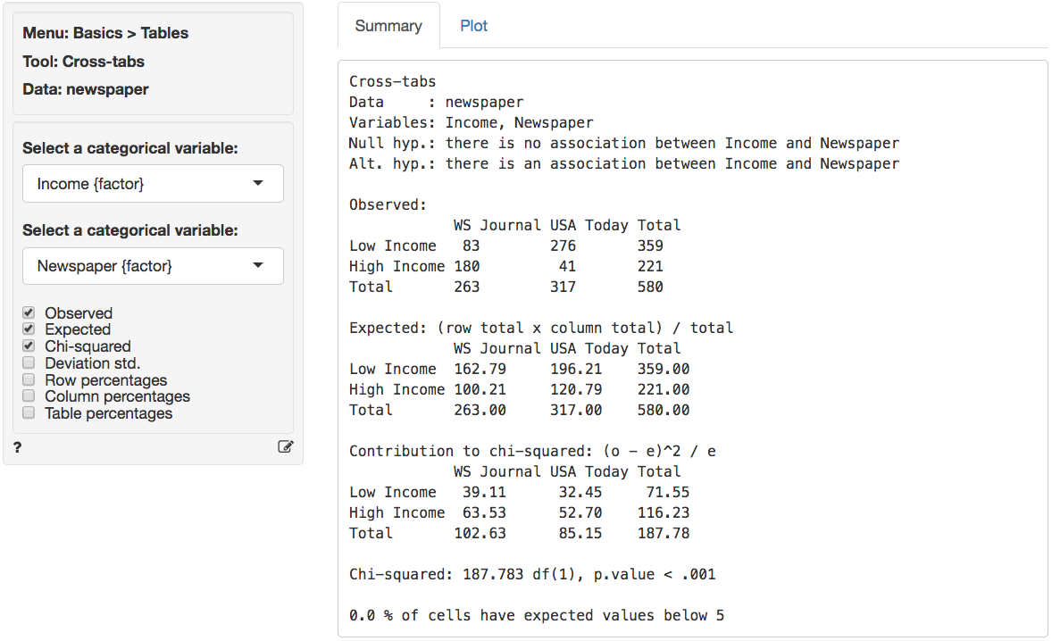Disable the Expected checkbox
The height and width of the screenshot is (641, 1052).
(29, 329)
